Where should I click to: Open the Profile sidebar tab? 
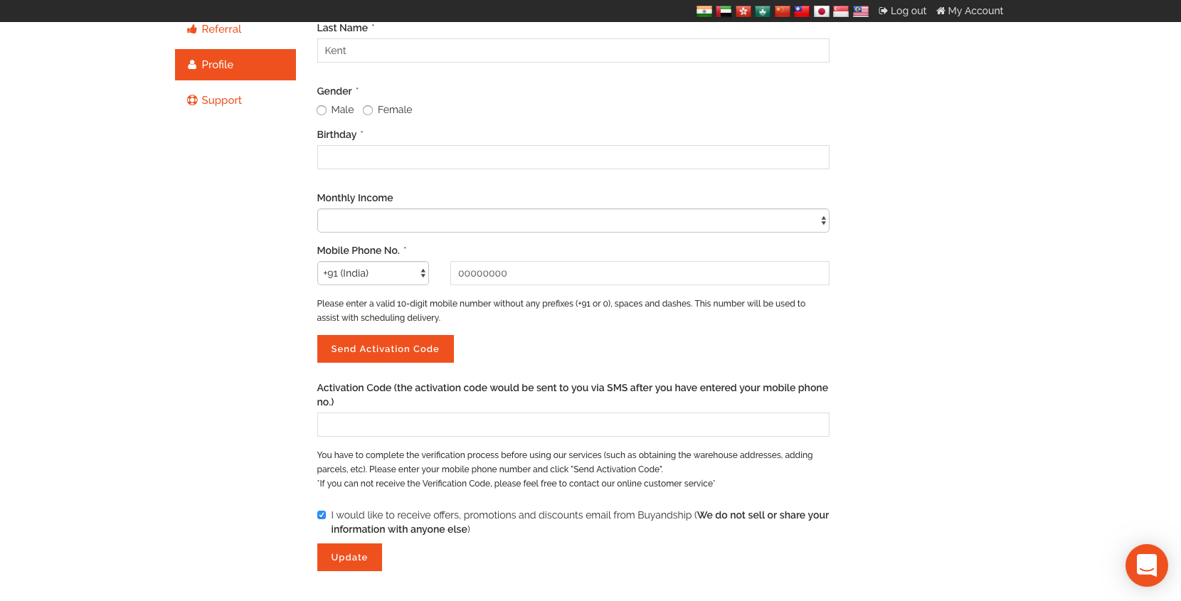pyautogui.click(x=235, y=65)
